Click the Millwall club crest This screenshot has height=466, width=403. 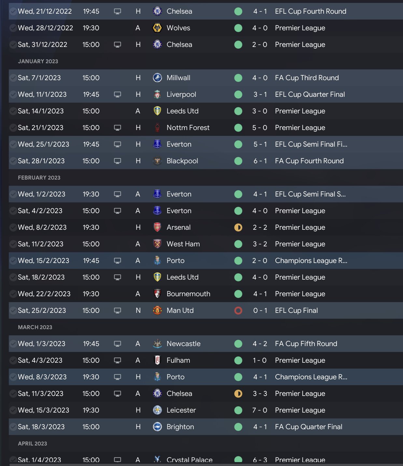157,78
